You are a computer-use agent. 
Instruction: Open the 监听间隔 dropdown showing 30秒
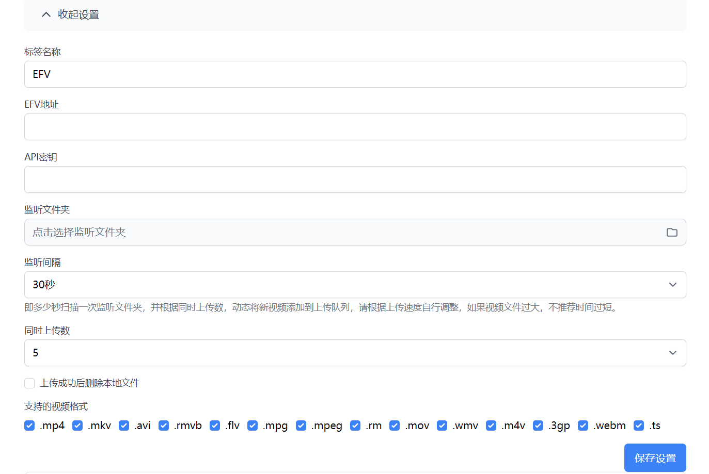355,285
